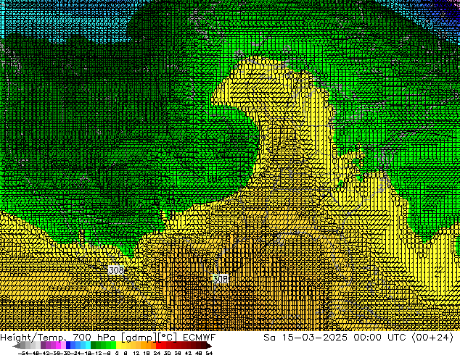Click the '24' legend value

tap(157, 353)
